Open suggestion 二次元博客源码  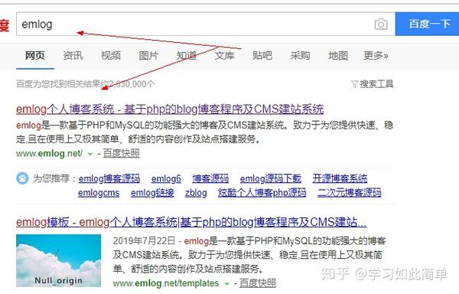click(350, 193)
